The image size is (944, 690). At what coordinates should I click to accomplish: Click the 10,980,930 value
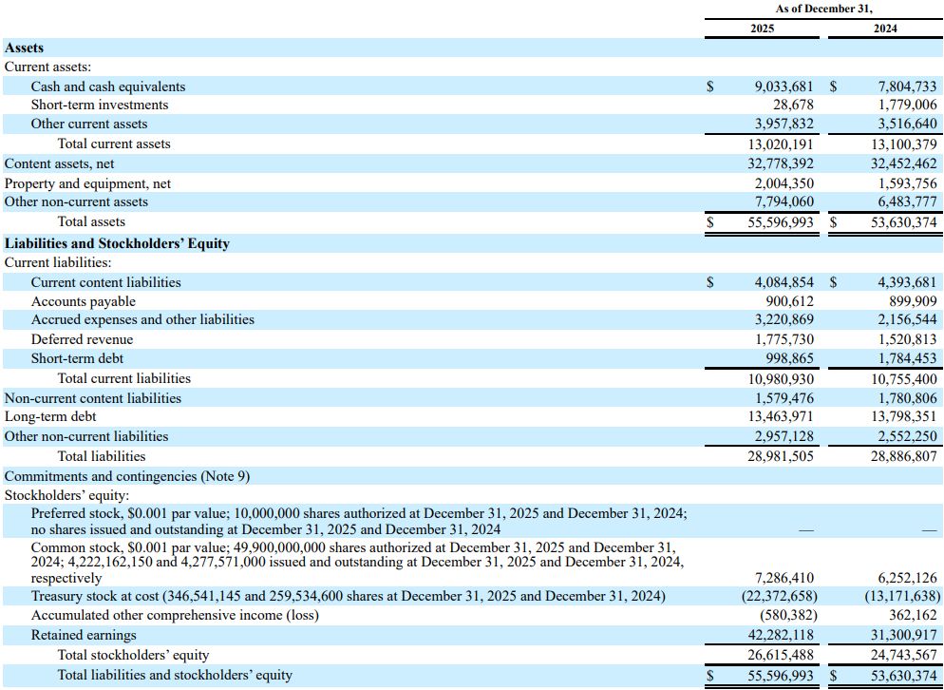point(781,379)
